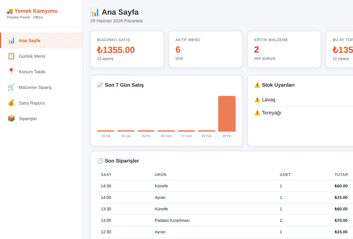The image size is (353, 239).
Task: Click the Kritik Malzeme value 2
Action: pos(257,50)
